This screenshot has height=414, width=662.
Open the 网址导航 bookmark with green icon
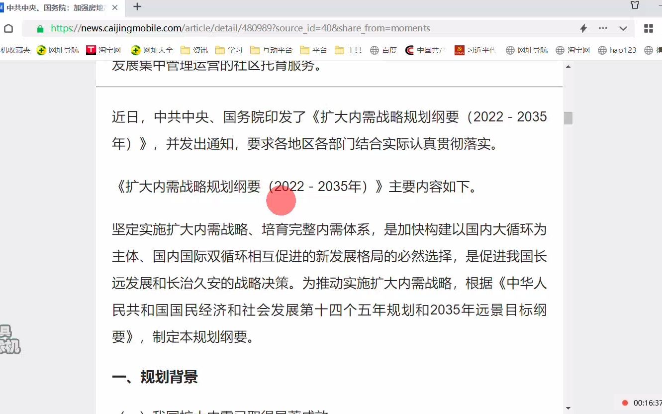coord(58,50)
